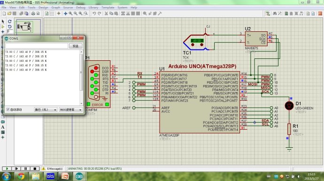Click the rotate clockwise icon

pyautogui.click(x=9, y=22)
